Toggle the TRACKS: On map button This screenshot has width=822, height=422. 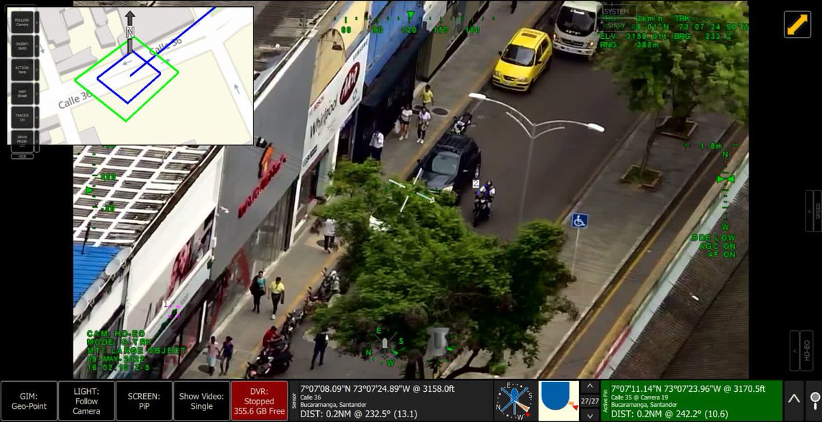[23, 117]
